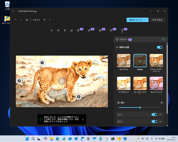The height and width of the screenshot is (142, 178).
Task: Switch to the Relight AI tab
Action: (x=122, y=30)
